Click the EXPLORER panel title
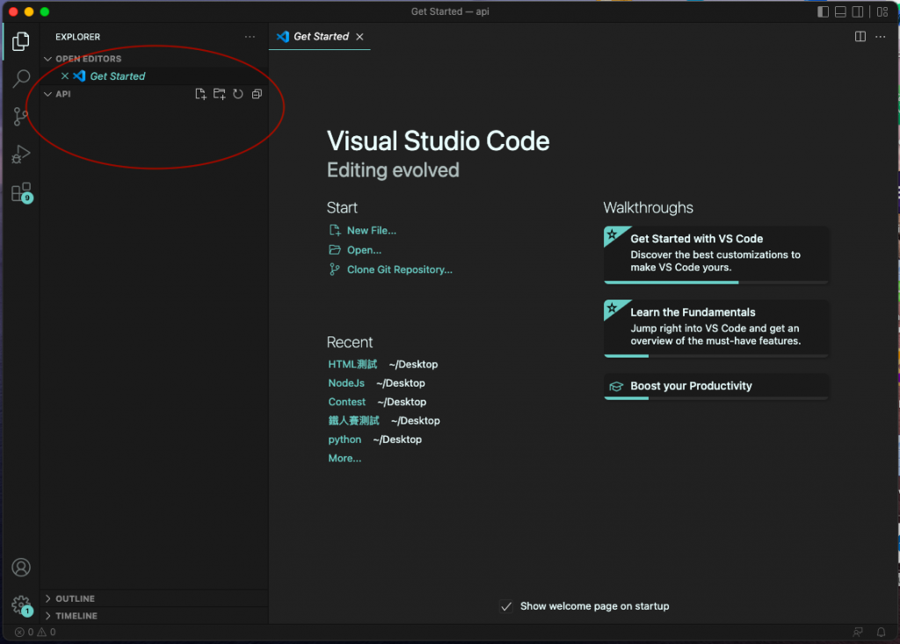The image size is (900, 644). coord(77,37)
